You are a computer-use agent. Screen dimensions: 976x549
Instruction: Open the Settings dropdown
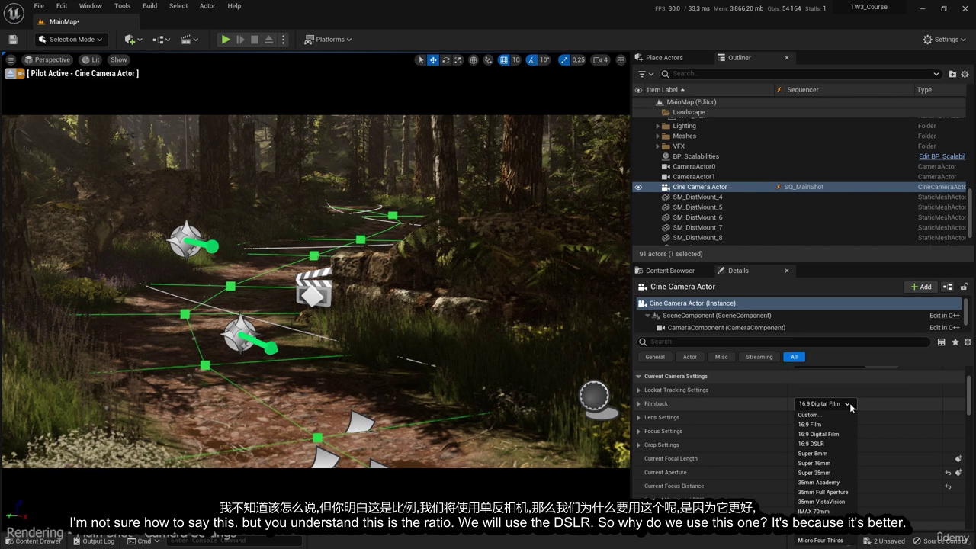945,40
